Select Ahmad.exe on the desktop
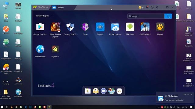The width and height of the screenshot is (195, 109). (18, 81)
